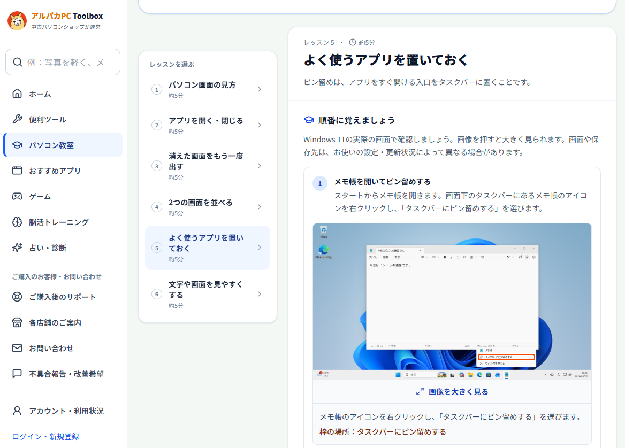This screenshot has height=448, width=625.
Task: Select lesson 消えた画面をもう一度出す
Action: (208, 166)
